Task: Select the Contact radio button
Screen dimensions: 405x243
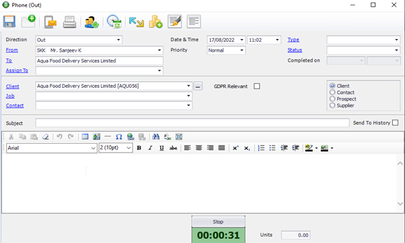Action: click(x=332, y=92)
